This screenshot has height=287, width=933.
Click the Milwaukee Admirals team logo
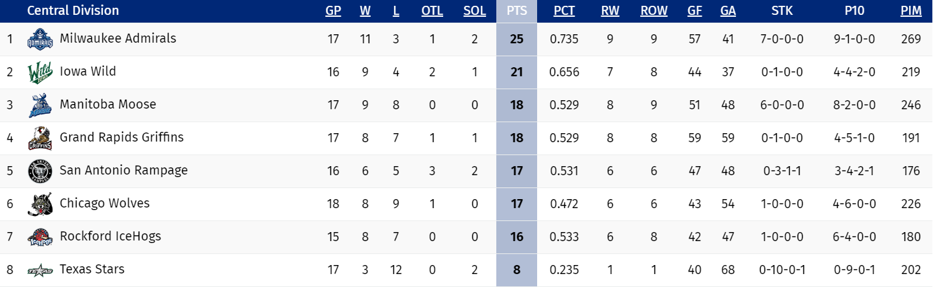point(40,40)
